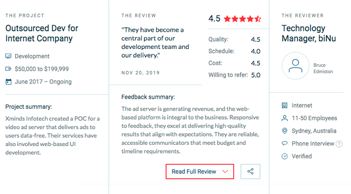The height and width of the screenshot is (194, 351).
Task: Click the Internet industry building icon
Action: [284, 105]
